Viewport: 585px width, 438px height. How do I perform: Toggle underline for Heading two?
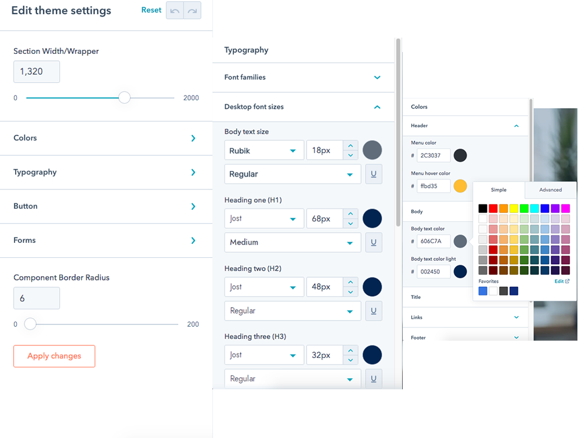point(373,311)
